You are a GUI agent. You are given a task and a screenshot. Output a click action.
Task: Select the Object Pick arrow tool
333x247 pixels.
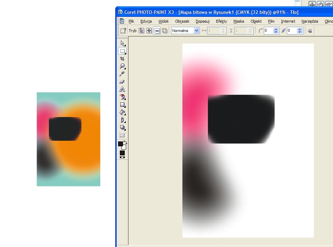(122, 43)
